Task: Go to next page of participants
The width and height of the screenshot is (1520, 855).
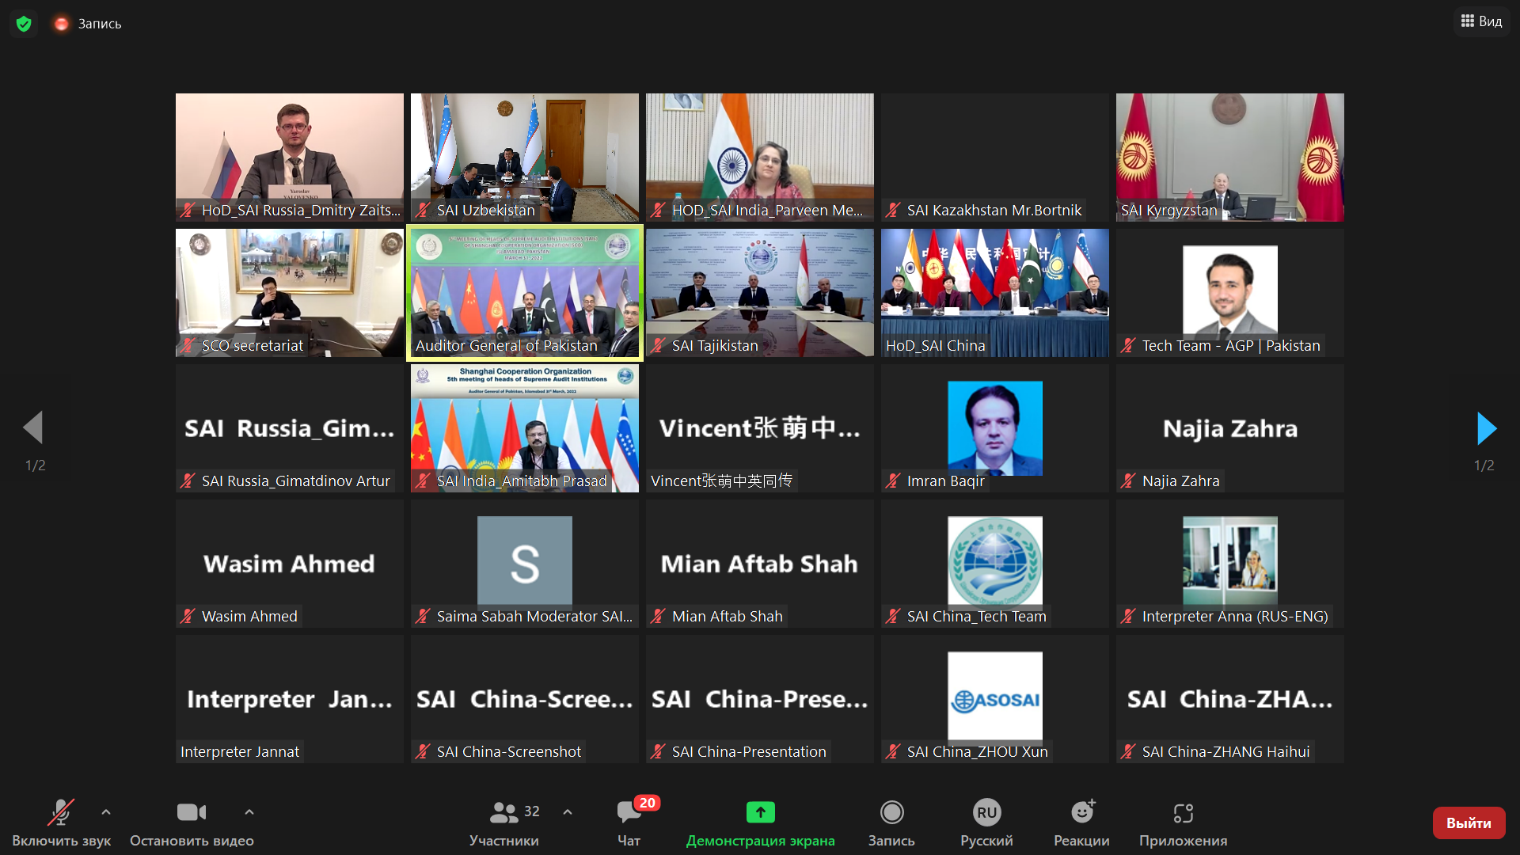Action: coord(1486,428)
